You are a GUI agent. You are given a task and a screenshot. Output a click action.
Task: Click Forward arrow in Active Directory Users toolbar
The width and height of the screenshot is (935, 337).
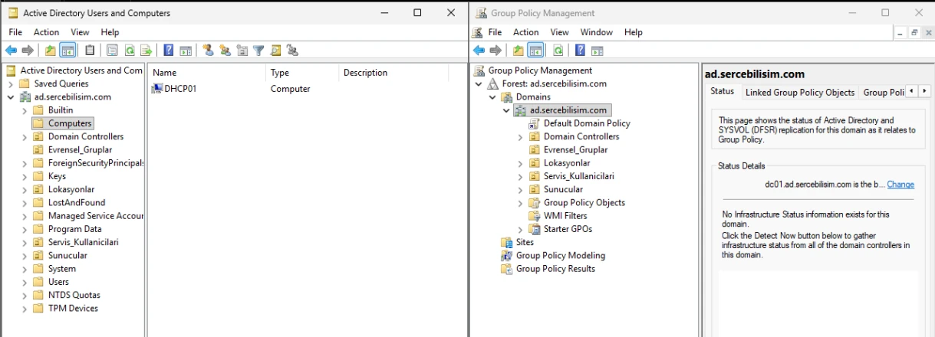coord(28,51)
